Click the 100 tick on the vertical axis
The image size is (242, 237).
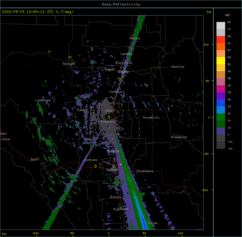coord(206,44)
